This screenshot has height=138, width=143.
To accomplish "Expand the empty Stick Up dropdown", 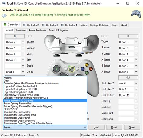I will [x=136, y=101].
